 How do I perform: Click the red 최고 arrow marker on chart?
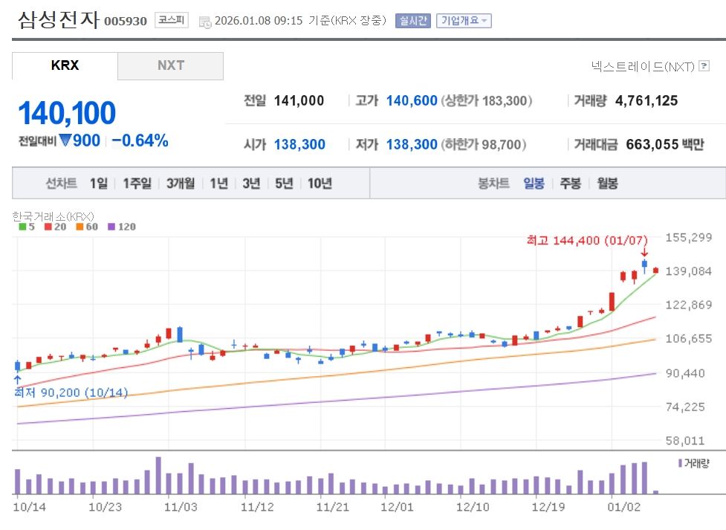pos(644,253)
